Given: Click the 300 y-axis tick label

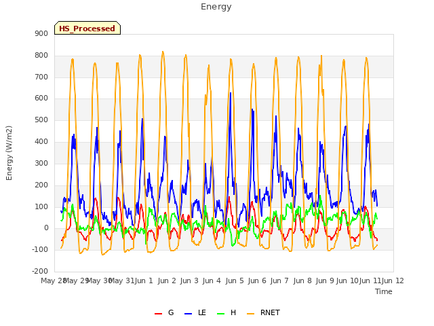Looking at the screenshot, I should pos(41,163).
